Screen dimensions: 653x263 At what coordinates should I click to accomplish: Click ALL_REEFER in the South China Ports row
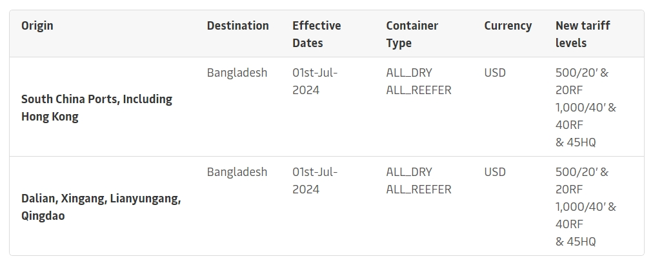point(419,90)
